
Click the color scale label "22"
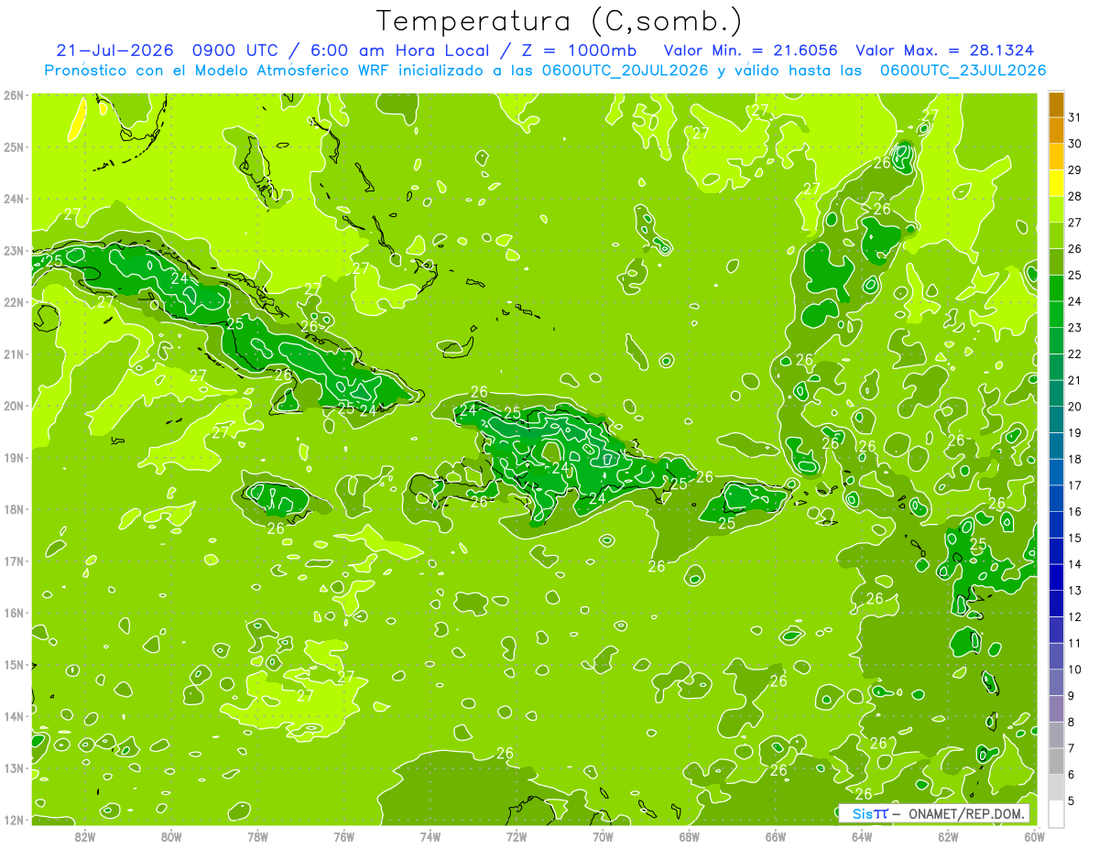(1074, 354)
